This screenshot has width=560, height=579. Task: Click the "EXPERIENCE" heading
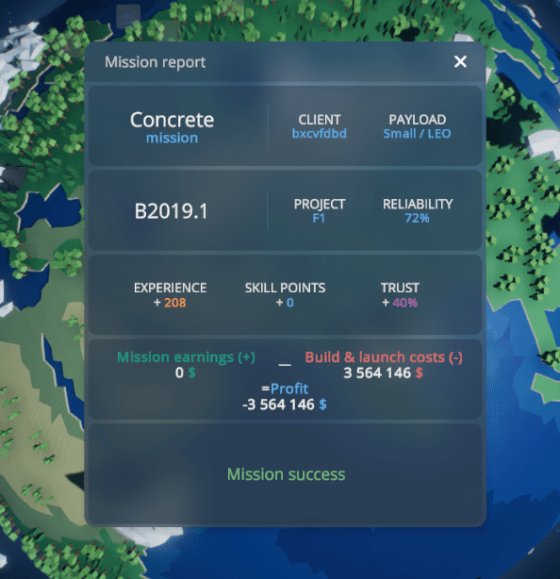click(171, 288)
